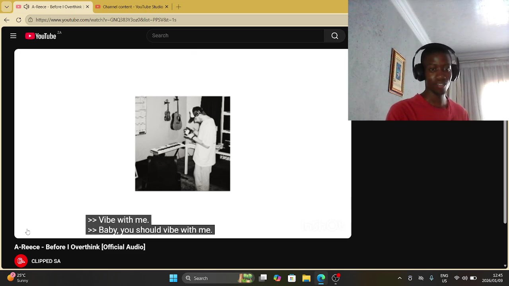This screenshot has height=286, width=509.
Task: Click the scrollbar down arrow
Action: tap(505, 266)
